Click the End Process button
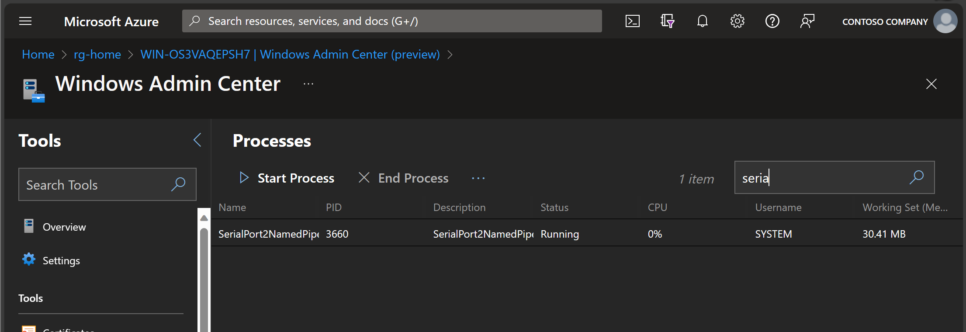The height and width of the screenshot is (332, 966). click(404, 178)
